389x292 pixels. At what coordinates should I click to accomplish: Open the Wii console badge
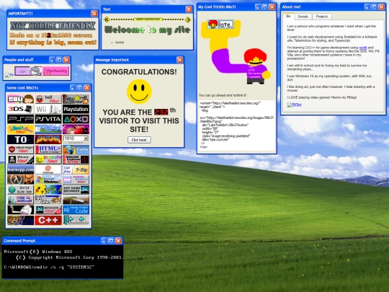[x=48, y=109]
